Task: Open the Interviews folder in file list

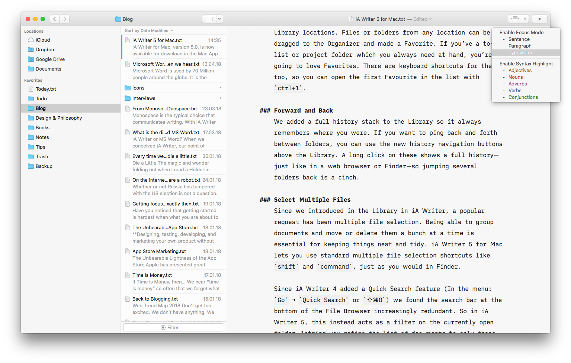Action: pyautogui.click(x=173, y=98)
